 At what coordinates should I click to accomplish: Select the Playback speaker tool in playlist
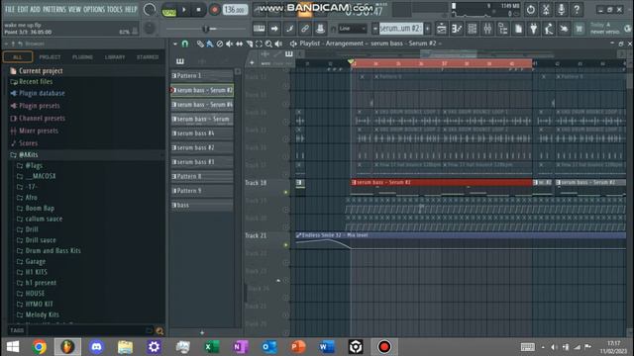tap(278, 44)
